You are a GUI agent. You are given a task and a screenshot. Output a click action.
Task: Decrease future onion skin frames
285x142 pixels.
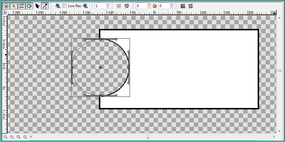pos(172,8)
